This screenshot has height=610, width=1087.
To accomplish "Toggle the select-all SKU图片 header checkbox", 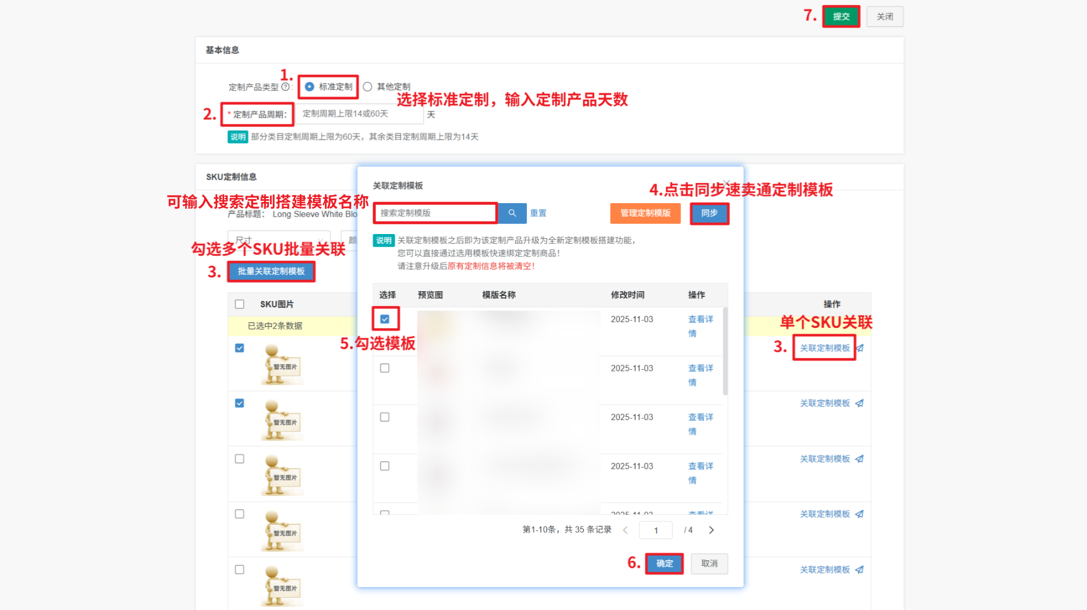I will 240,304.
